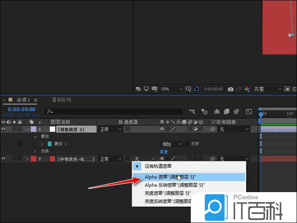Screen dimensions: 297x223
Task: Click the draft 3D icon in timeline
Action: point(204,111)
